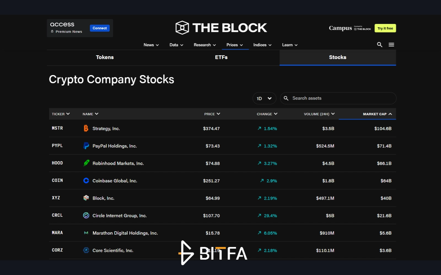
Task: Select the Stocks tab
Action: pos(338,57)
